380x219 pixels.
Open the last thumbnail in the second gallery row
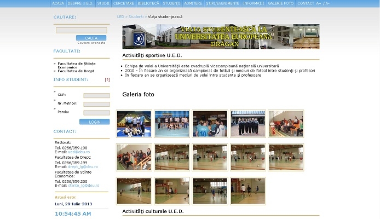click(286, 157)
